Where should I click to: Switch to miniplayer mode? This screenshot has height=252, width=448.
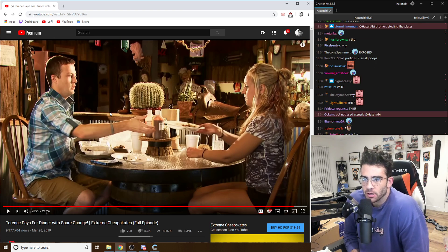click(x=277, y=211)
